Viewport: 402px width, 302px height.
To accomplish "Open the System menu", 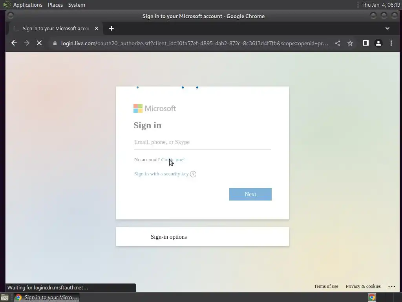I will point(77,5).
